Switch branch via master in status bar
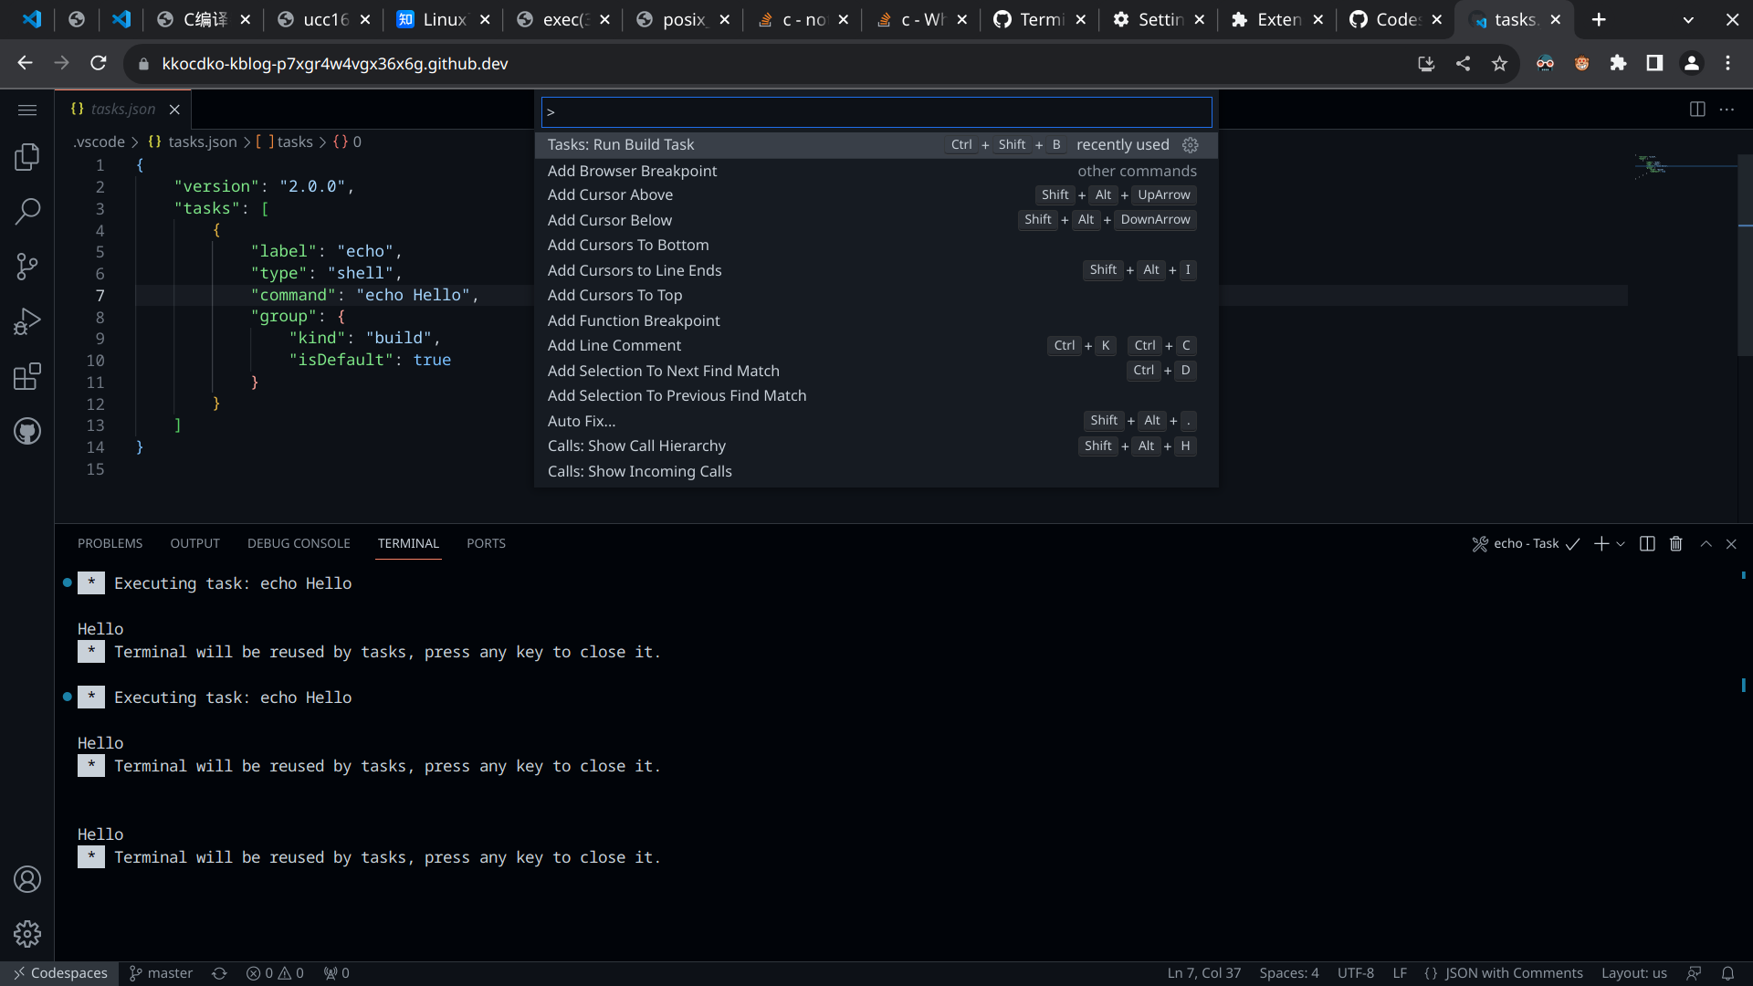This screenshot has width=1753, height=986. pos(161,973)
